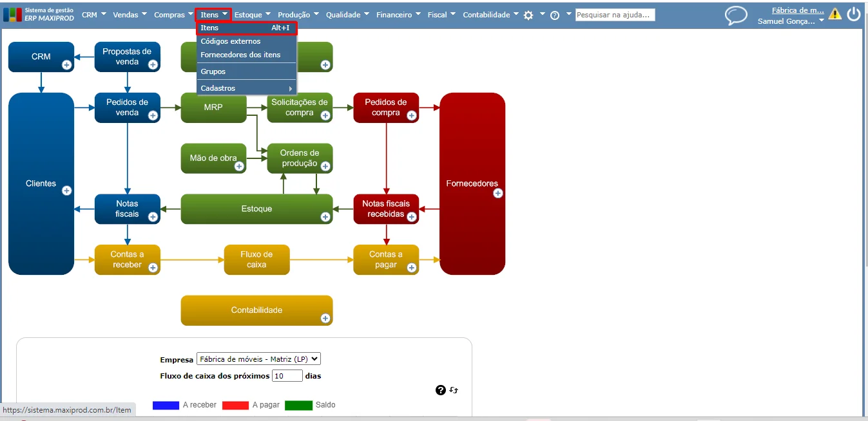Click the plus icon on Fornecedores block
This screenshot has width=868, height=421.
point(498,193)
